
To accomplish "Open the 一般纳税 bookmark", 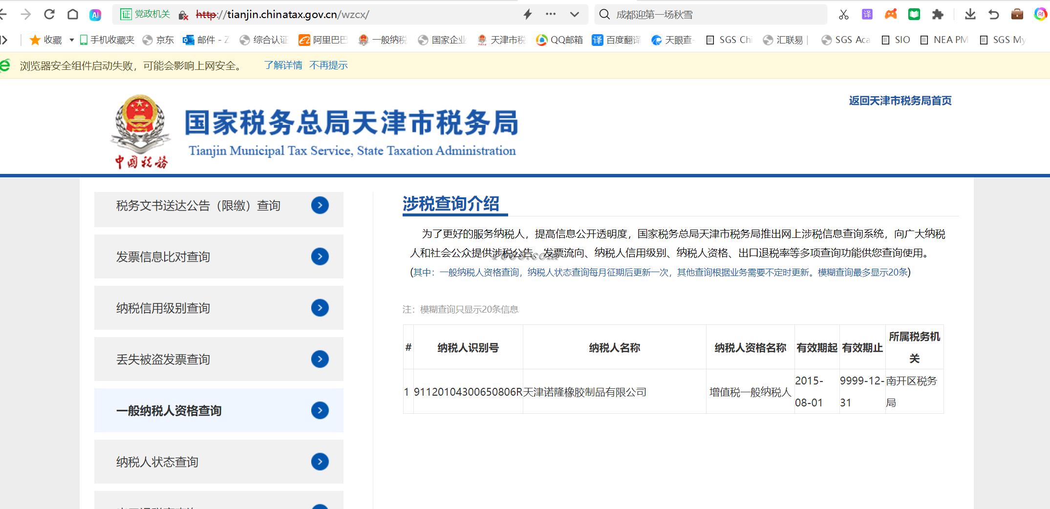I will coord(382,40).
